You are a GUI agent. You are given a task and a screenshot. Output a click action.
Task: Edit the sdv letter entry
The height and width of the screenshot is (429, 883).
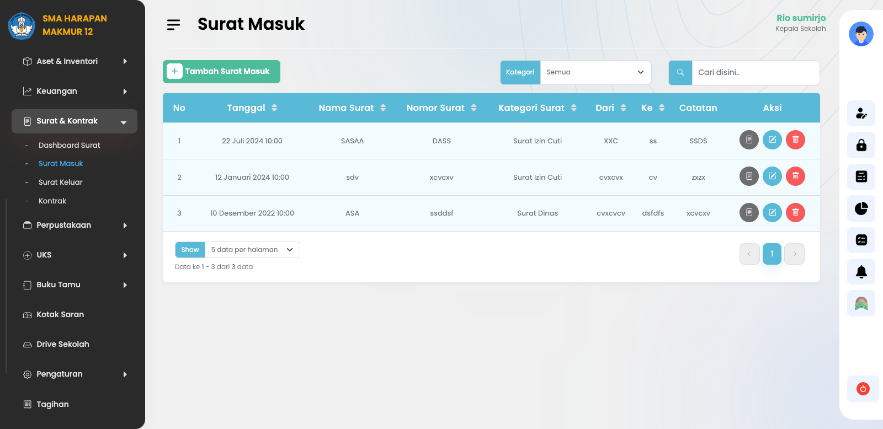[x=772, y=176]
